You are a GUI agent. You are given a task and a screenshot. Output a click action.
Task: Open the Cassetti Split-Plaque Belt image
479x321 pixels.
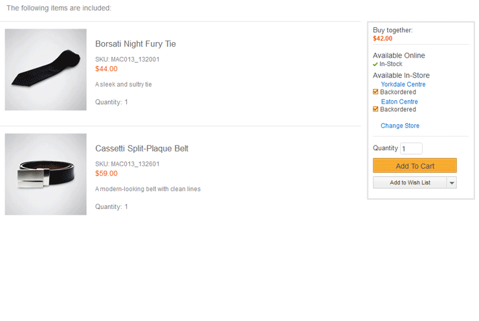click(x=45, y=174)
